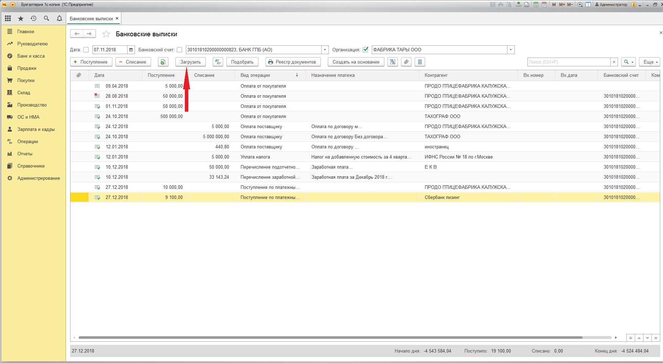The height and width of the screenshot is (363, 663).
Task: Open the Favorites star in the top panel
Action: pyautogui.click(x=21, y=18)
